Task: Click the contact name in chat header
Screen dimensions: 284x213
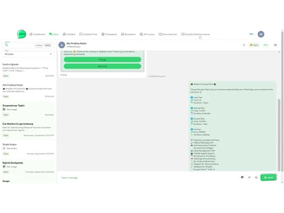Action: coord(77,44)
